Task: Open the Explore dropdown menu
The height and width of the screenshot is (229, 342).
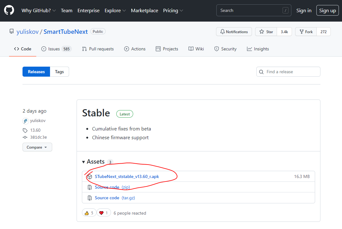Action: pos(115,10)
